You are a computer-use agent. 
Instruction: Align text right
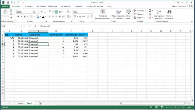(56, 16)
